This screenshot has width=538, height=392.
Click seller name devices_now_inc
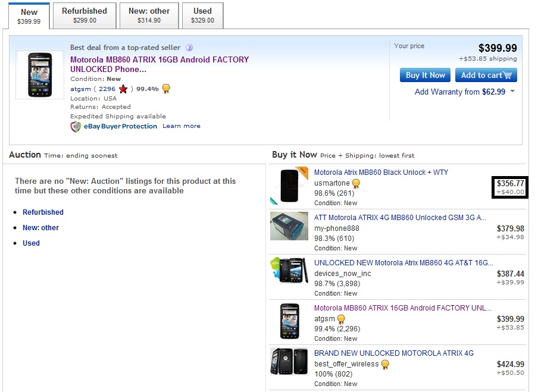(x=342, y=274)
